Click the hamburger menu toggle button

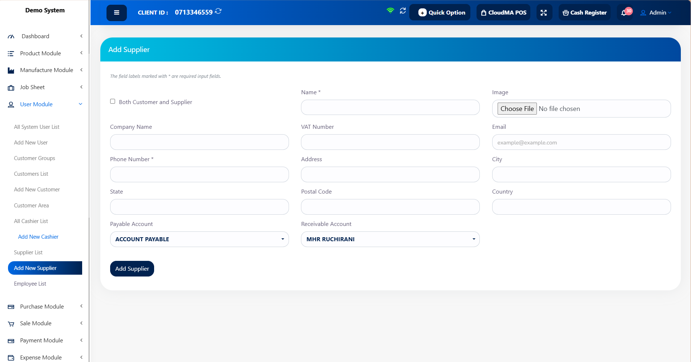(117, 13)
